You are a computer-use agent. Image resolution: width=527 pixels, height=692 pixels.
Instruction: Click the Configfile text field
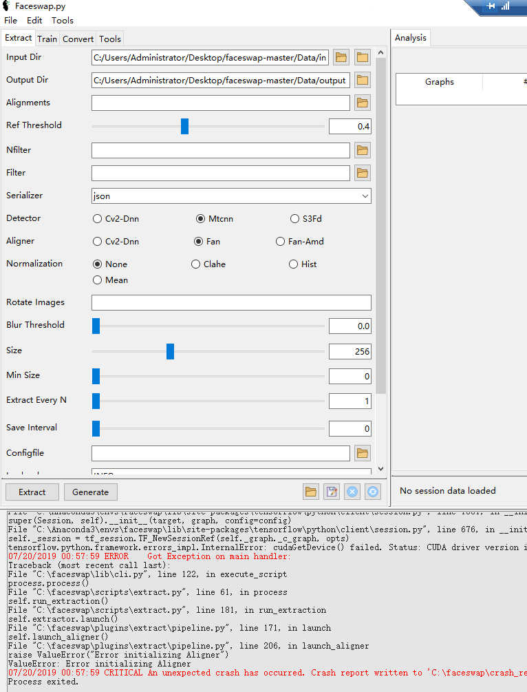tap(221, 453)
